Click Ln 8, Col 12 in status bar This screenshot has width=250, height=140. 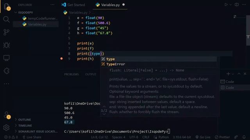point(99,137)
